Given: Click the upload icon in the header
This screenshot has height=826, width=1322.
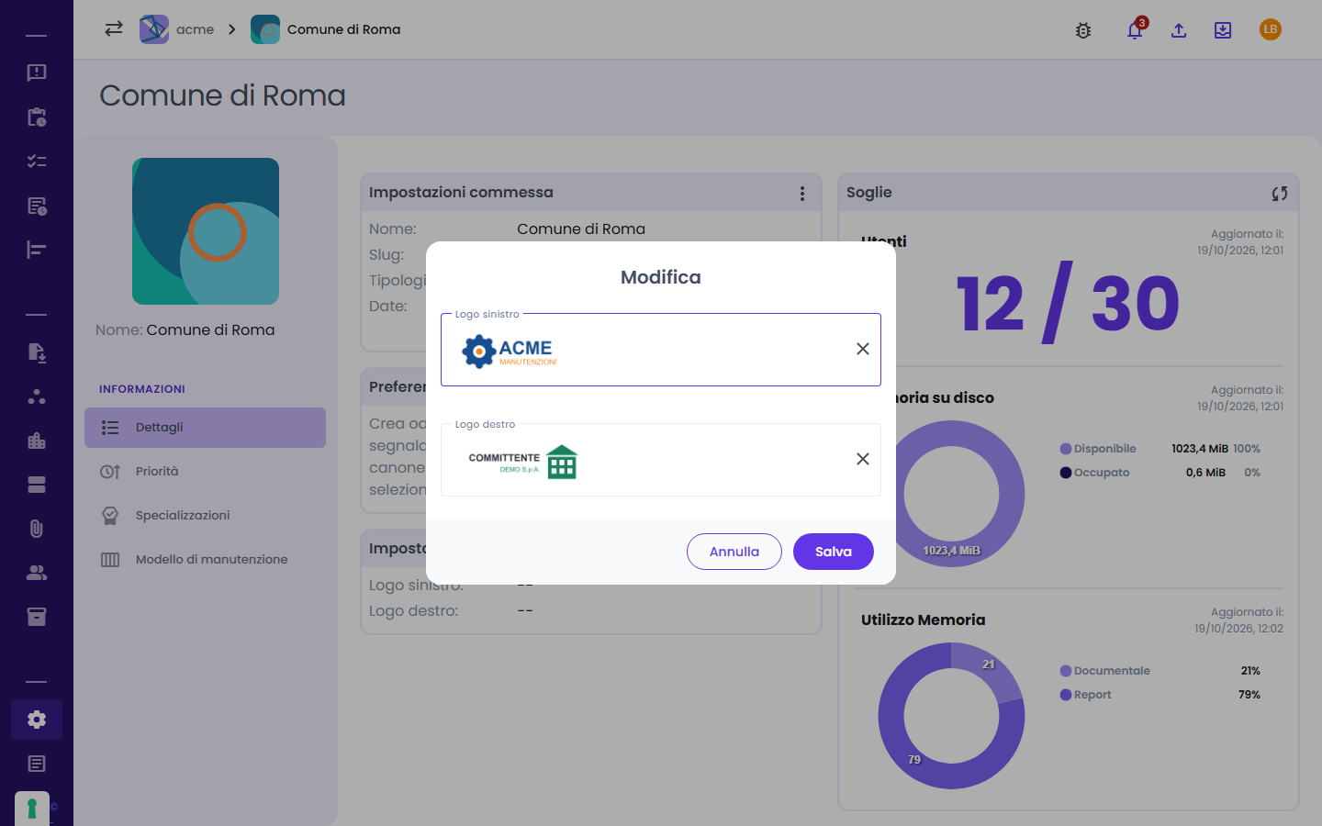Looking at the screenshot, I should [1179, 30].
